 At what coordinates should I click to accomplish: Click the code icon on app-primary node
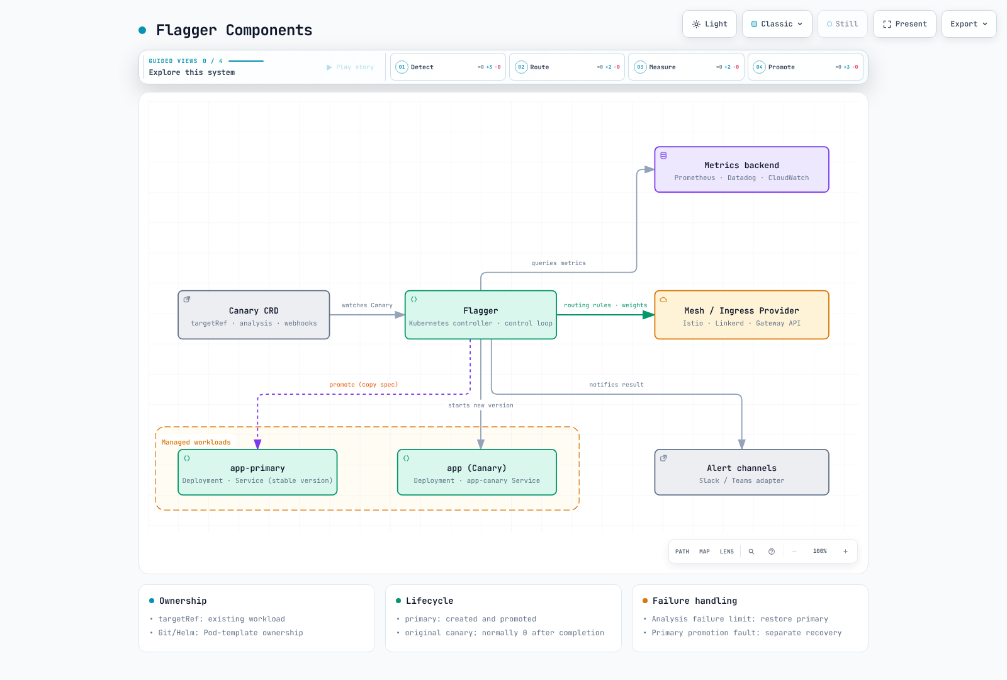(187, 458)
